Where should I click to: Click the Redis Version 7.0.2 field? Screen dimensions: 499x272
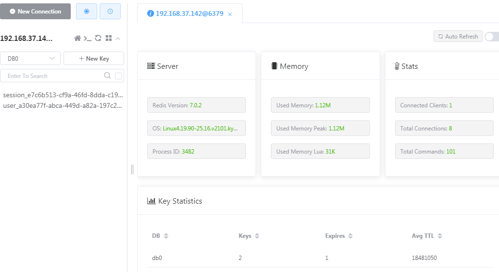click(196, 105)
